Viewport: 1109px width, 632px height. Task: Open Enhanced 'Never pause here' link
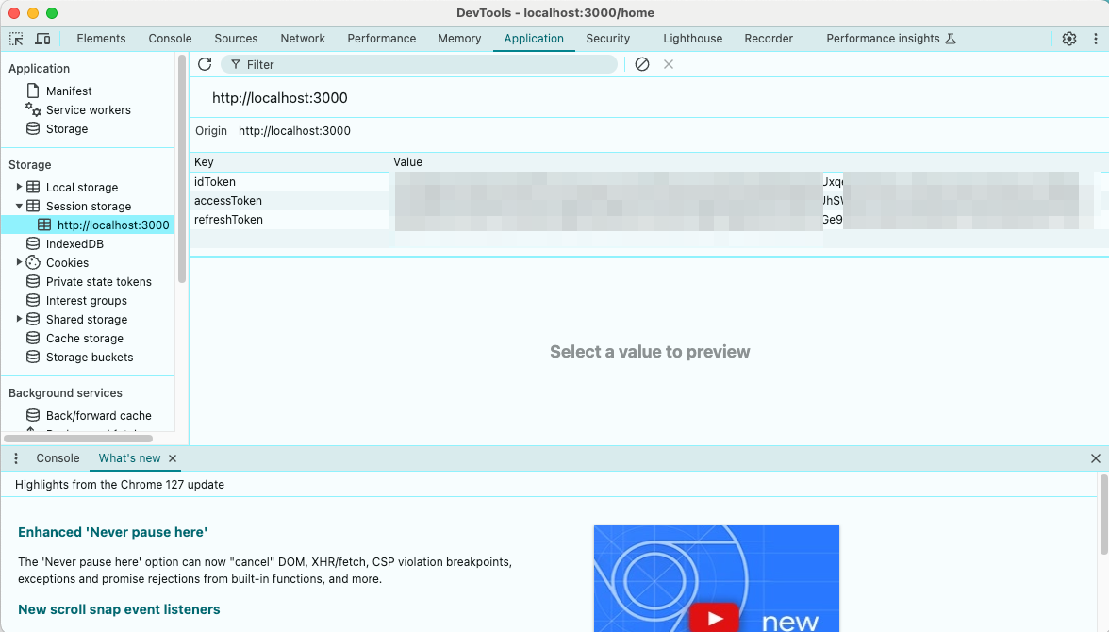tap(112, 532)
